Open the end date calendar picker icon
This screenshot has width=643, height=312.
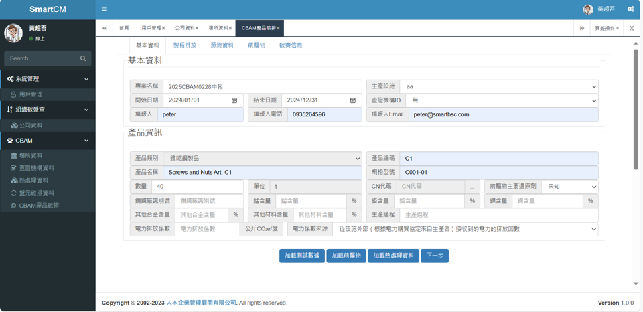click(x=353, y=100)
